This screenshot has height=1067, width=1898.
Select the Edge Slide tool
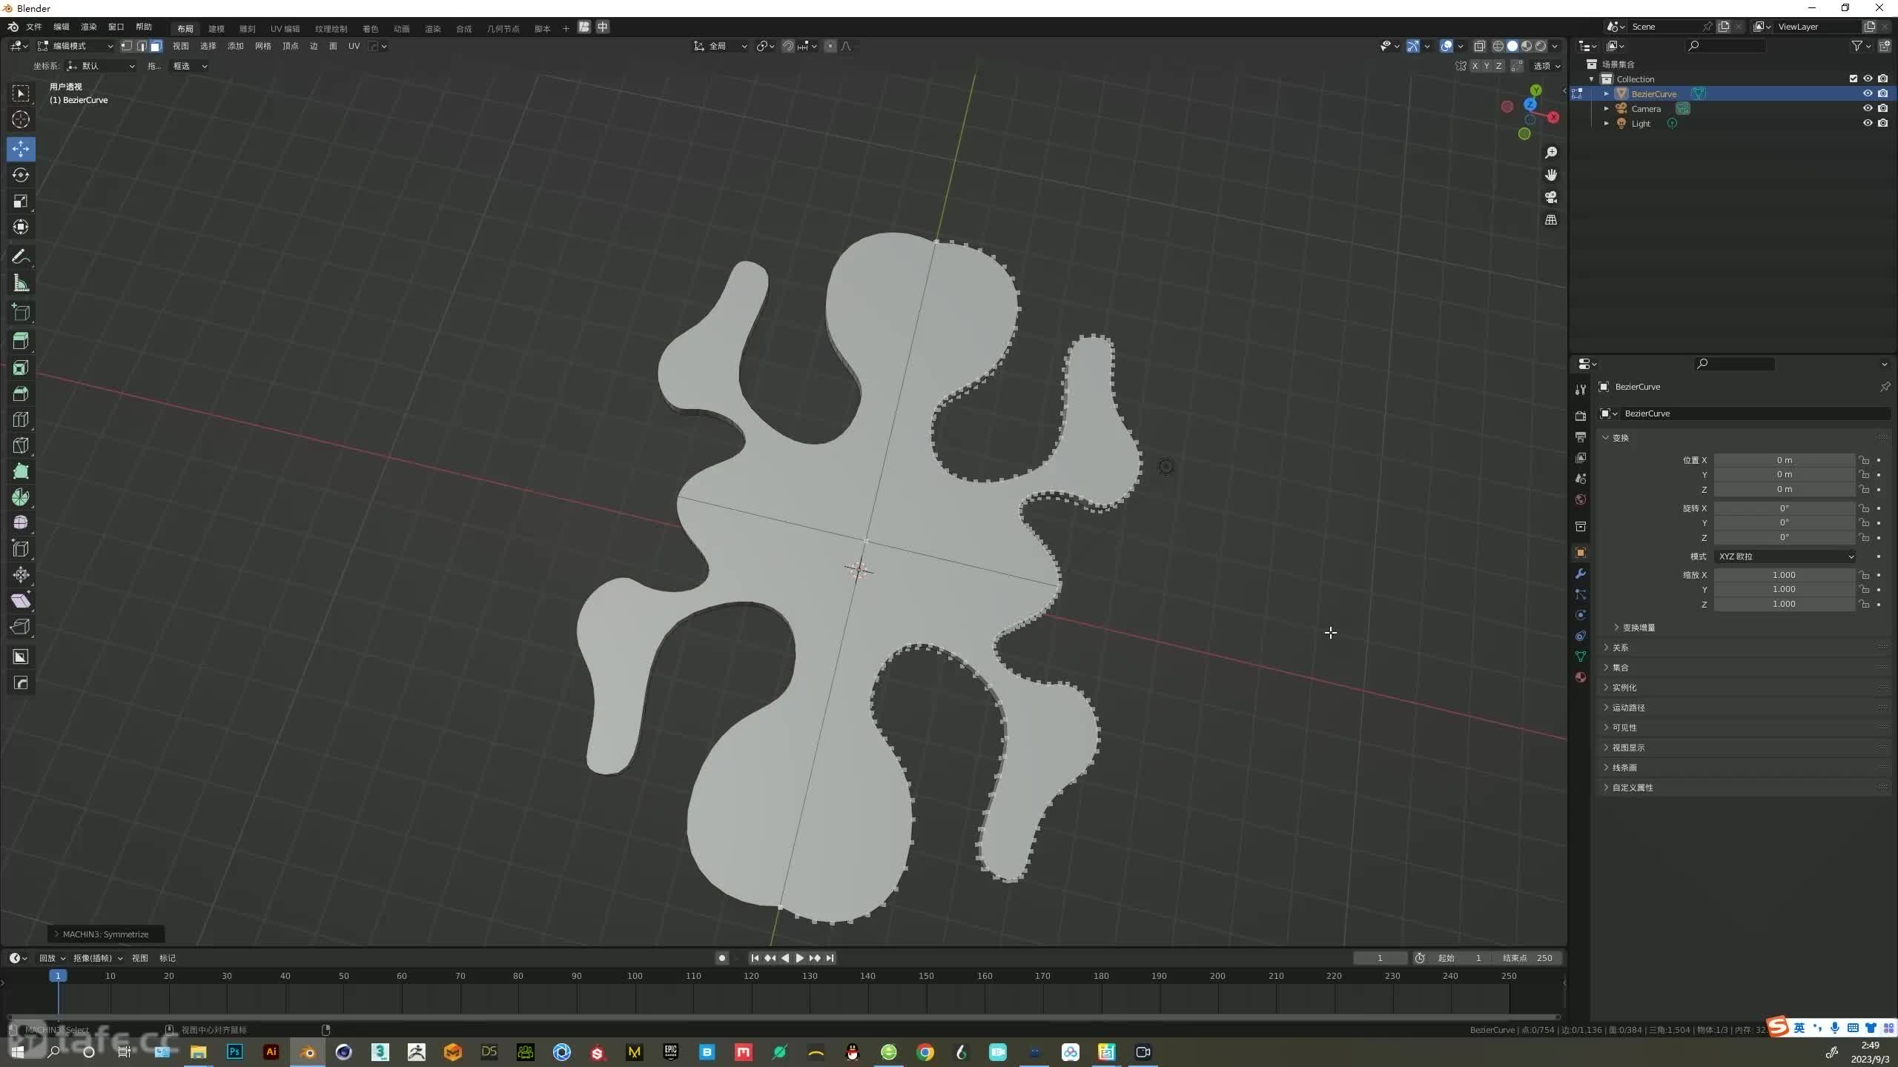(x=21, y=549)
